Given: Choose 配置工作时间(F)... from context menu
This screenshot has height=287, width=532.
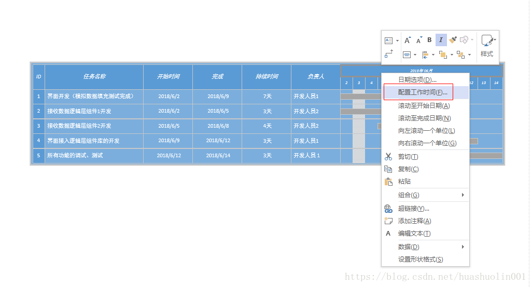Looking at the screenshot, I should tap(423, 92).
